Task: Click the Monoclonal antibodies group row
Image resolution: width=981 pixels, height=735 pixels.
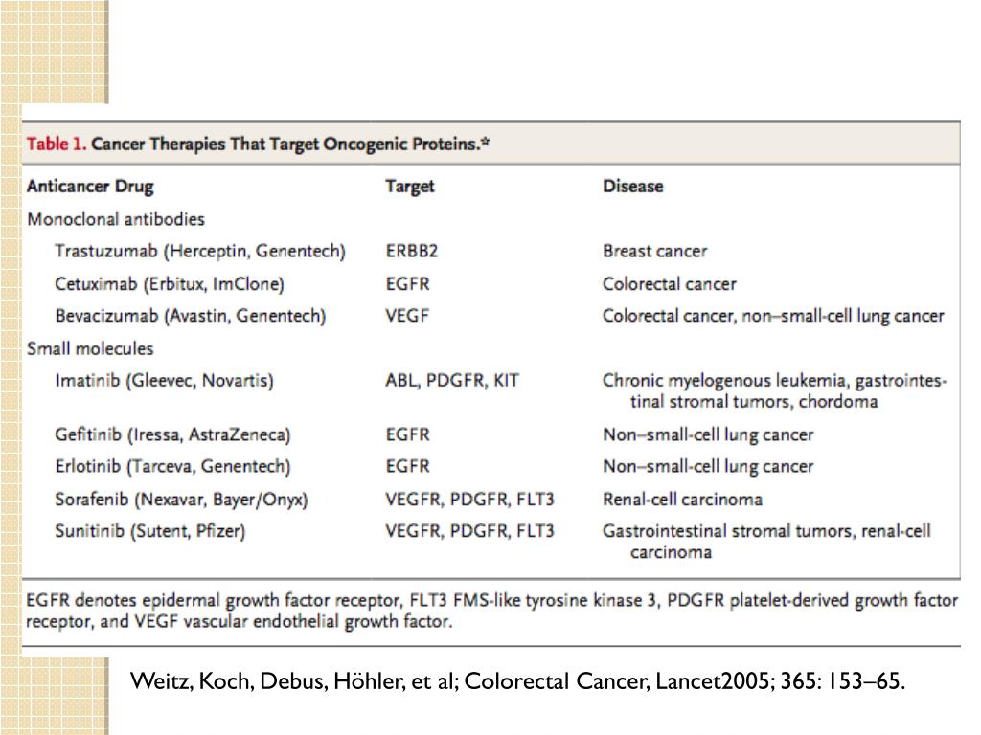Action: [116, 219]
